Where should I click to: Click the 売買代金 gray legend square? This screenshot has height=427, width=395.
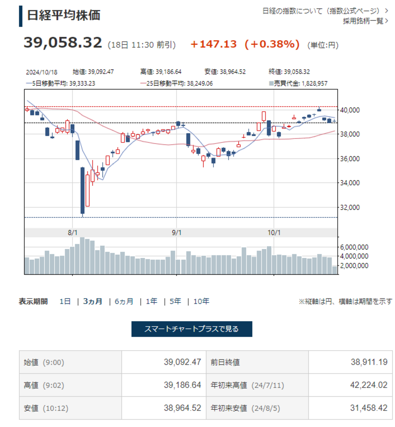[x=271, y=83]
